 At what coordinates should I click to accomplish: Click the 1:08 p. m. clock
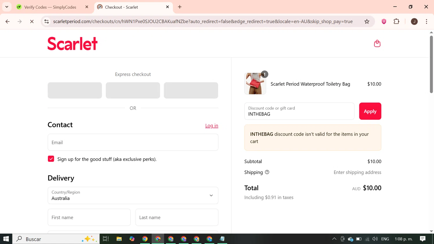tap(404, 239)
